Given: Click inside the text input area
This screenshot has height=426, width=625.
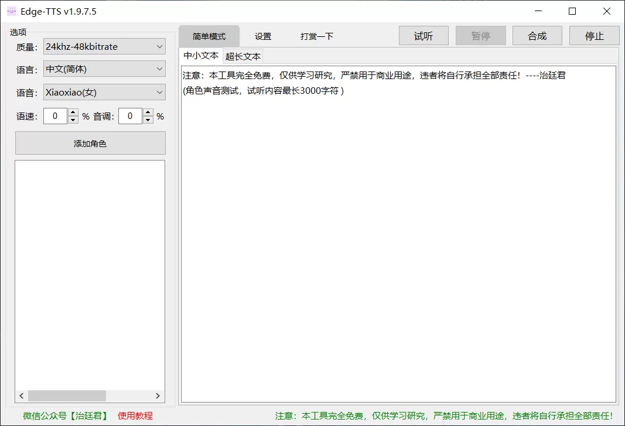Looking at the screenshot, I should (x=398, y=234).
